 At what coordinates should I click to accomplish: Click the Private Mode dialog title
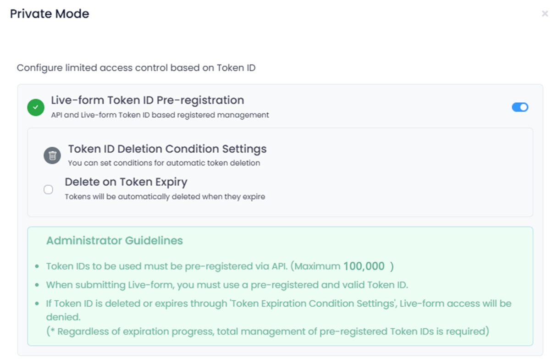[50, 14]
